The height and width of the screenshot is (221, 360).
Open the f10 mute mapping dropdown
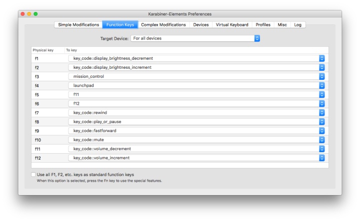point(196,140)
